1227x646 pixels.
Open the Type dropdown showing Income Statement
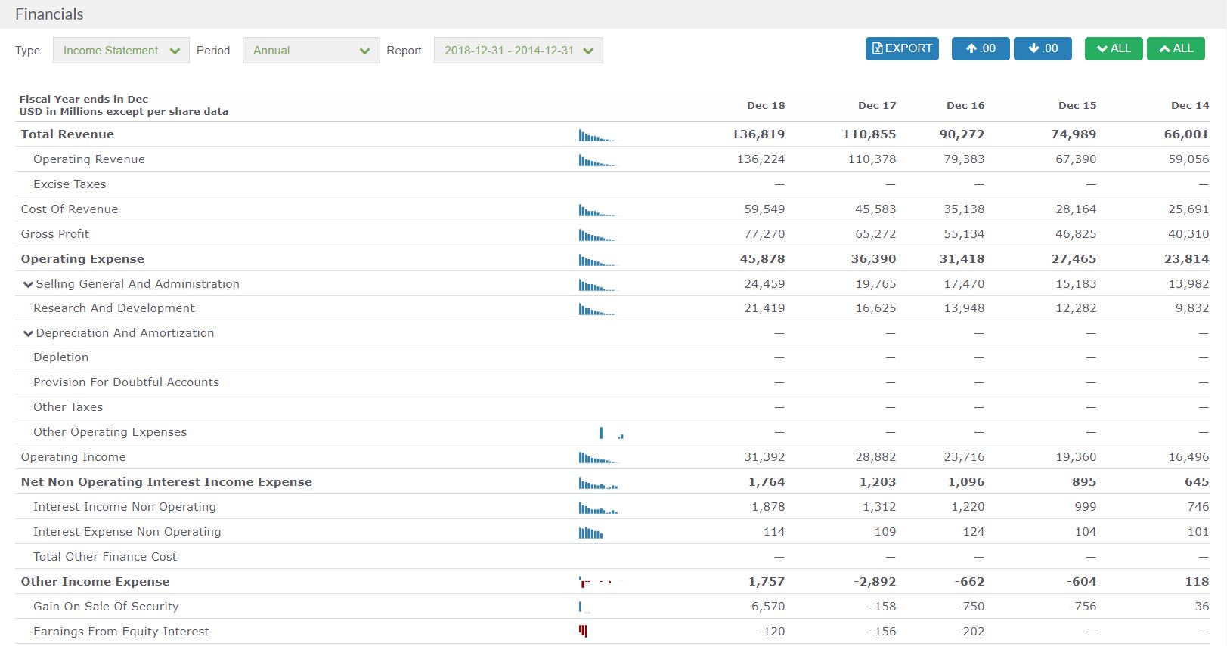click(x=121, y=51)
